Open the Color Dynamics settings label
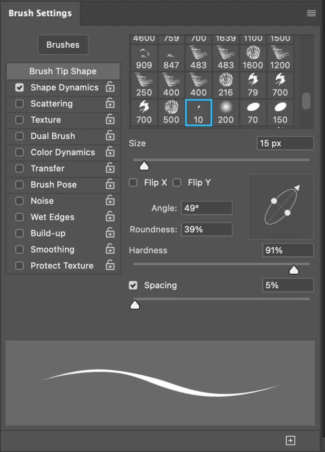This screenshot has width=325, height=452. point(63,152)
